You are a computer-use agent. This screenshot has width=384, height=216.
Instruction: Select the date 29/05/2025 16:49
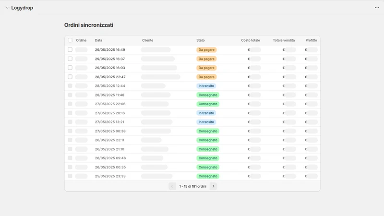pyautogui.click(x=110, y=50)
